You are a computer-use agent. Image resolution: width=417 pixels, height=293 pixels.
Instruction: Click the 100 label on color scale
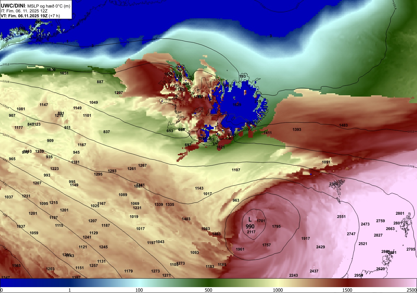139,290
